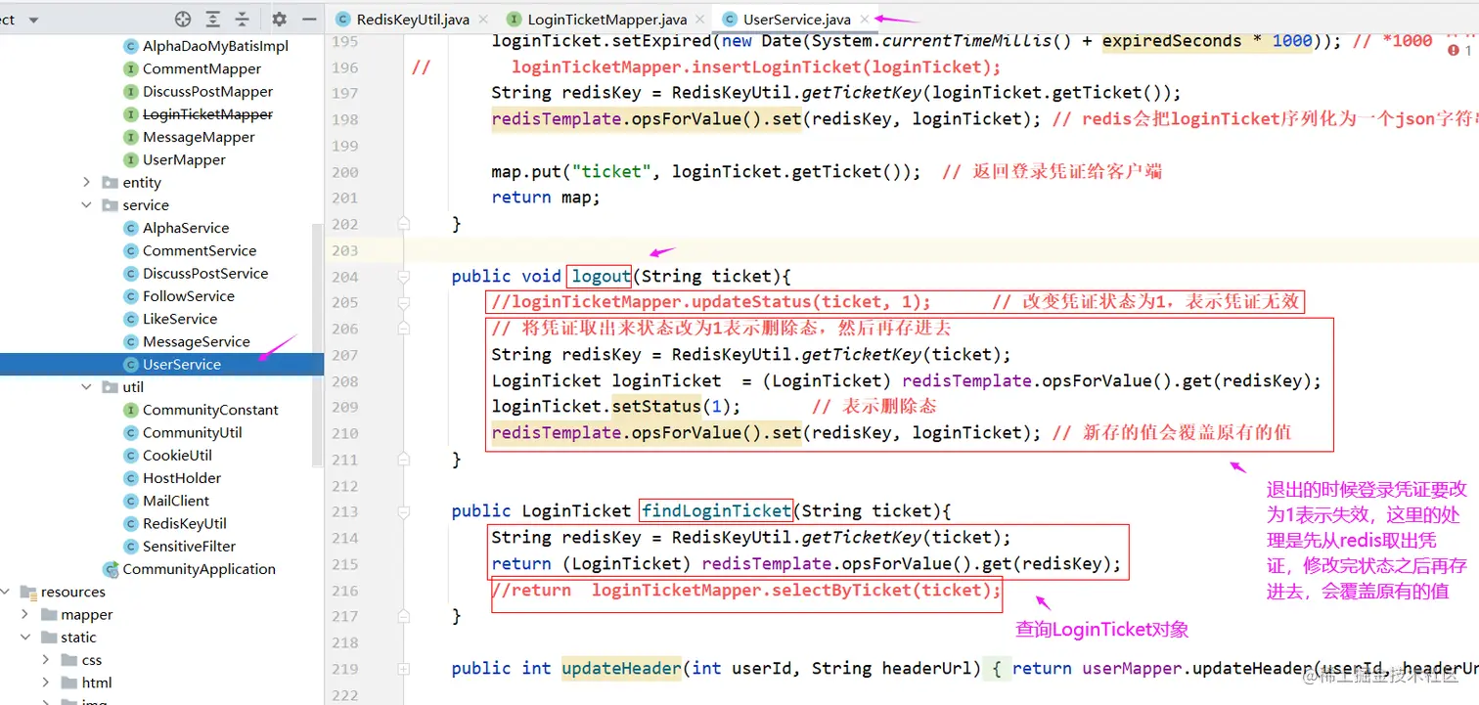Open MessageService in project tree

[x=196, y=341]
